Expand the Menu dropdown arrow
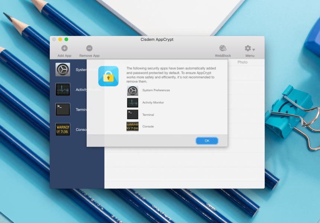Image resolution: width=320 pixels, height=223 pixels. [x=253, y=49]
